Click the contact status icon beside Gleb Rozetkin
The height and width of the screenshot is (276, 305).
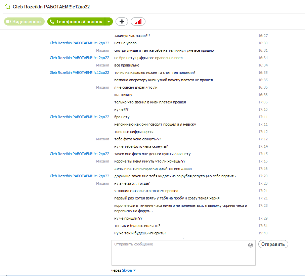[8, 7]
